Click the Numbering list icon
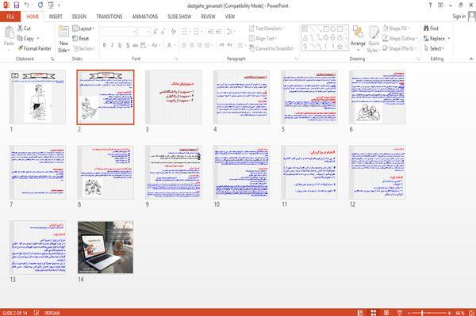This screenshot has width=476, height=316. (x=197, y=32)
